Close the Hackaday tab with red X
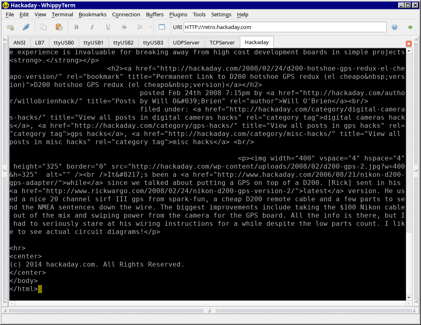421x325 pixels. [x=408, y=43]
